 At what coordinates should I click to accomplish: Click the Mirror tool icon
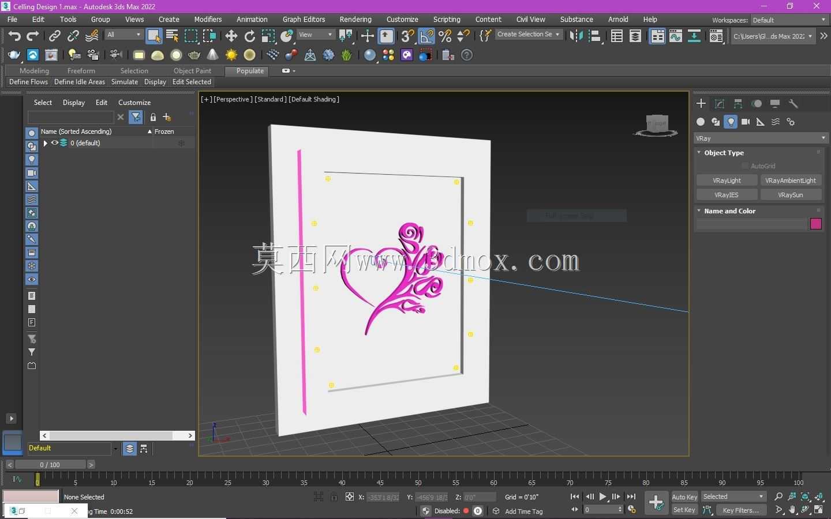[x=575, y=36]
